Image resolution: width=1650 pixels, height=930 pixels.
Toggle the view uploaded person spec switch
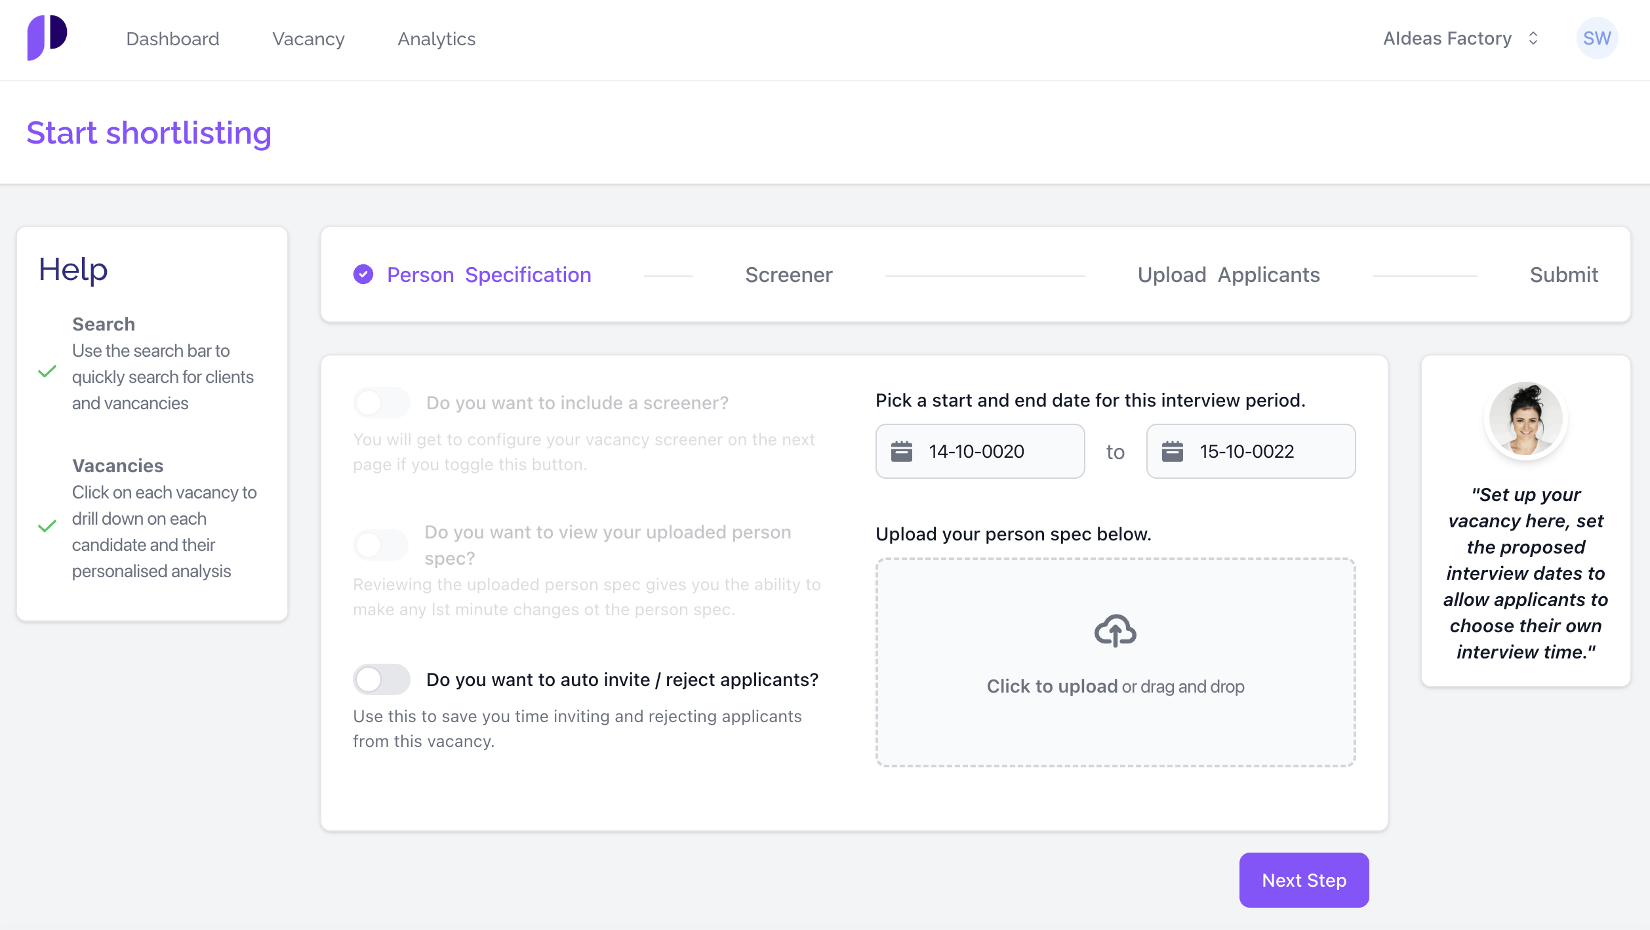(x=381, y=546)
